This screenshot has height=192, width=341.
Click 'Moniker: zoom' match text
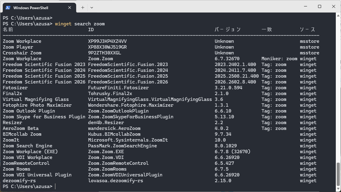click(x=279, y=59)
